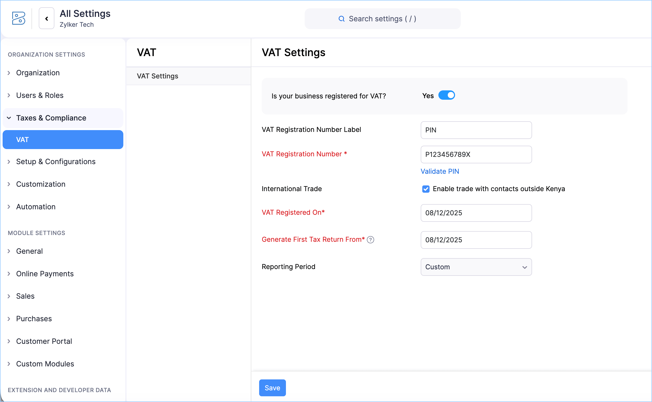This screenshot has width=652, height=402.
Task: Open the Reporting Period dropdown
Action: [x=476, y=267]
